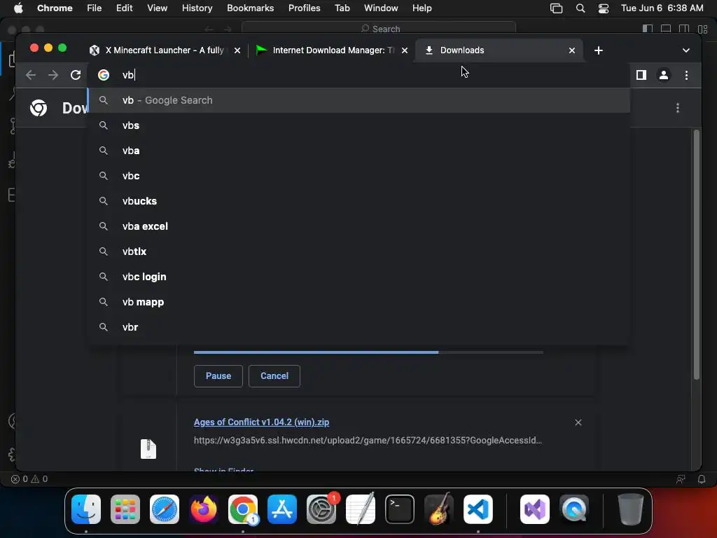Open the Chrome side panel icon
The width and height of the screenshot is (717, 538).
pos(641,75)
